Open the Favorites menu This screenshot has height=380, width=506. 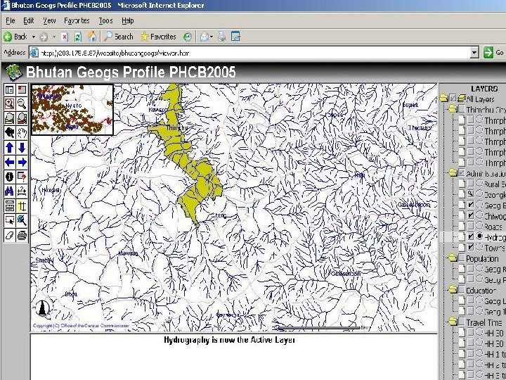click(x=77, y=20)
